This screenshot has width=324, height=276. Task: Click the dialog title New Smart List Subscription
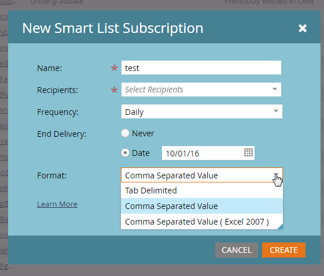(113, 28)
